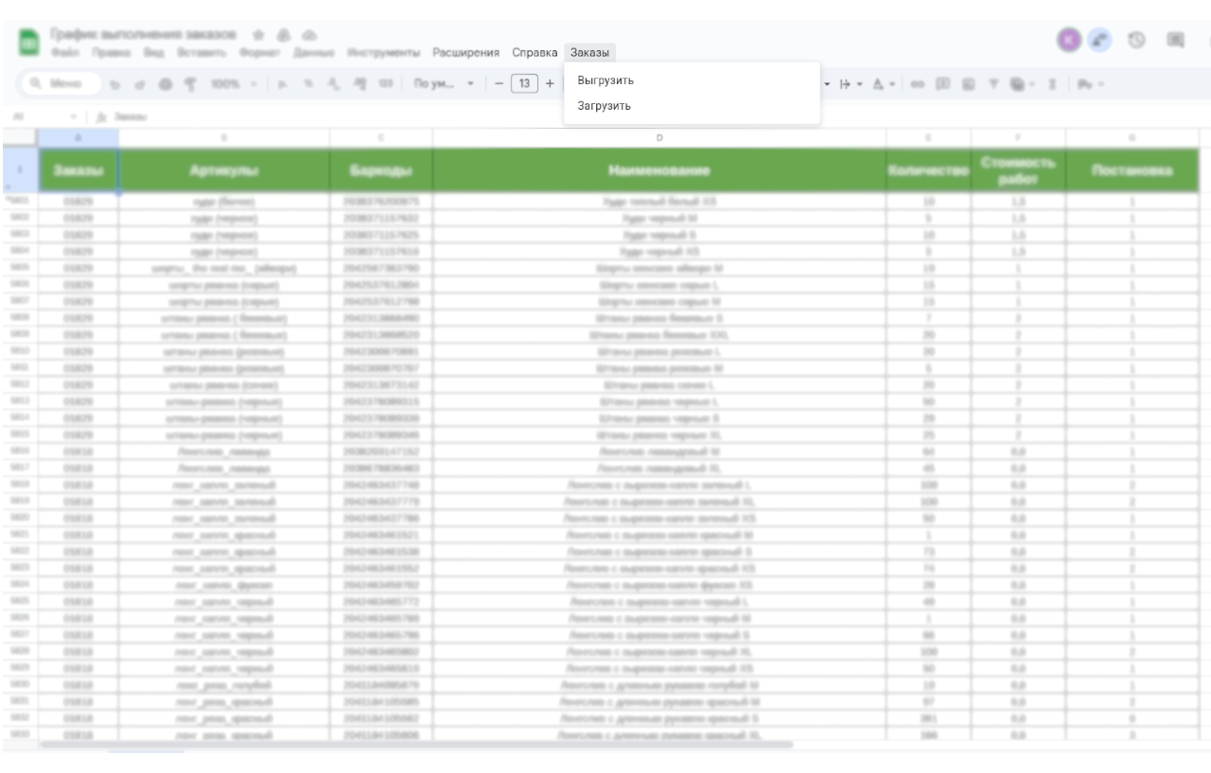Open the Файл menu
Viewport: 1211px width, 773px height.
tap(66, 52)
